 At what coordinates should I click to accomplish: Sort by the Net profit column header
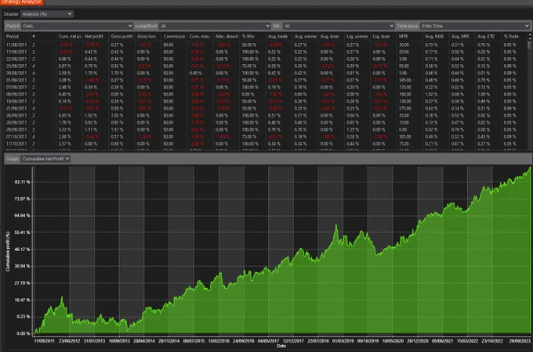(x=96, y=36)
